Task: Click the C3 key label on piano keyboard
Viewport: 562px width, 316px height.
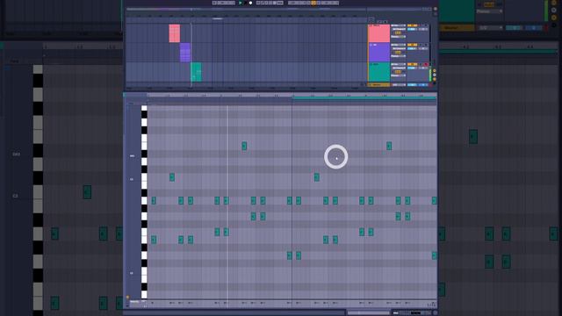Action: tap(132, 179)
